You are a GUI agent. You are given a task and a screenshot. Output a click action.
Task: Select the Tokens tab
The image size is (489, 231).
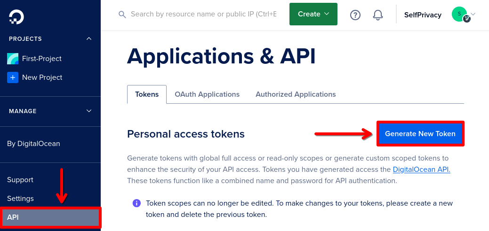[x=147, y=94]
